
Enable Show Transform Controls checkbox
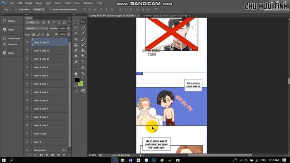click(50, 10)
